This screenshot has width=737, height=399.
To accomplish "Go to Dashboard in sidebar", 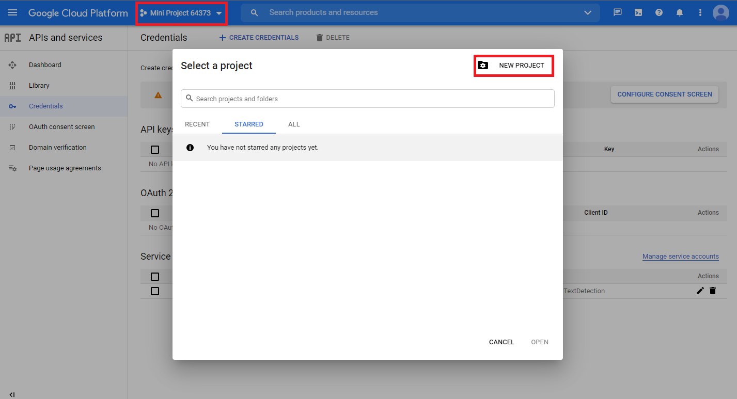I will point(45,65).
